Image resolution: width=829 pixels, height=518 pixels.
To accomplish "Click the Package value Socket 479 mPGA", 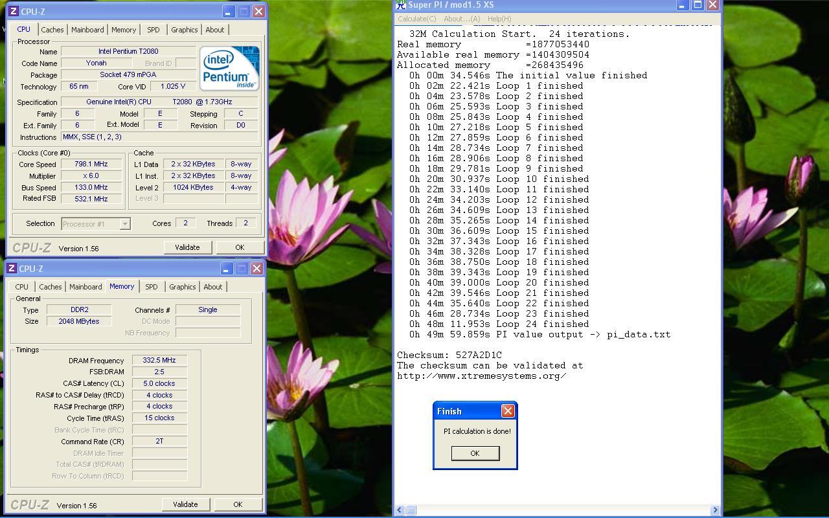I will [x=128, y=74].
